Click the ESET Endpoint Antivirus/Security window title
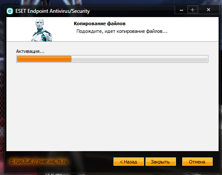 [x=53, y=11]
